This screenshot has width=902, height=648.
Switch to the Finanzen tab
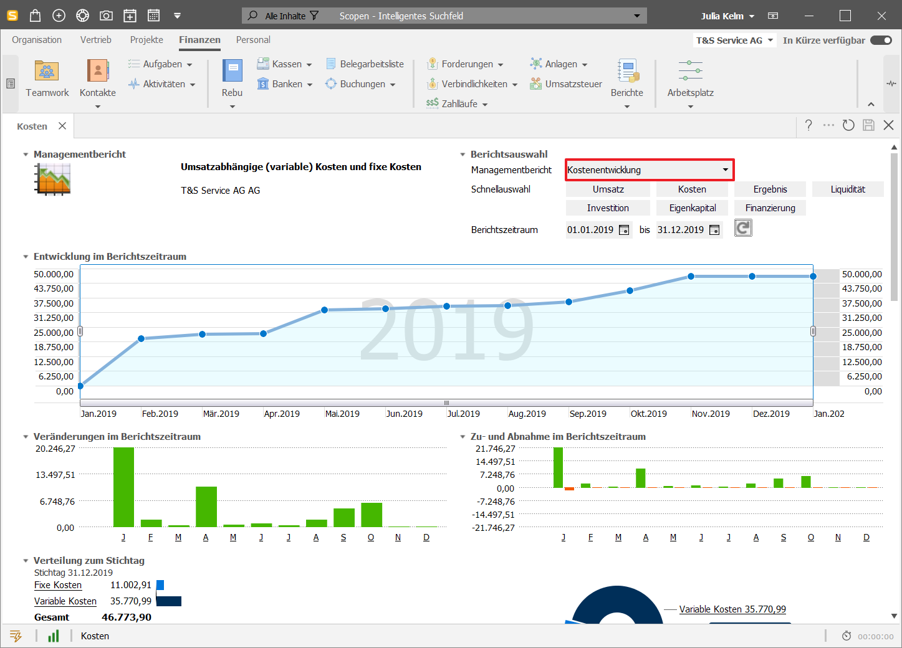199,39
